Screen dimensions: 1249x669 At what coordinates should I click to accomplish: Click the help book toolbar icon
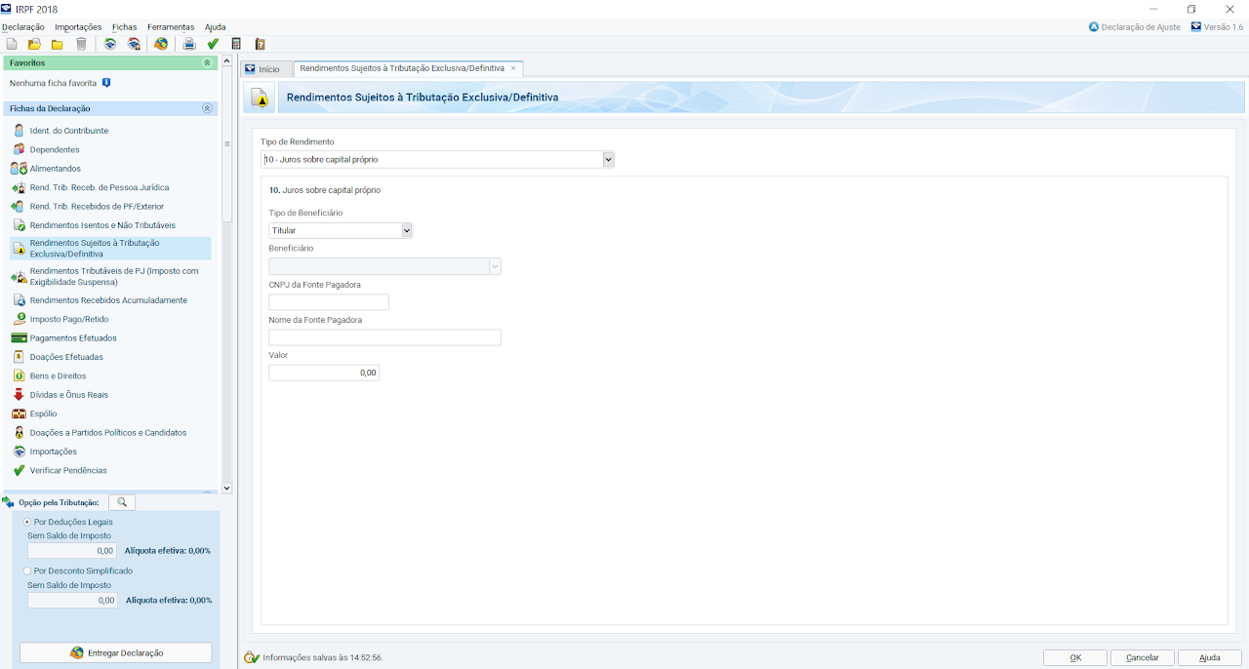coord(260,44)
